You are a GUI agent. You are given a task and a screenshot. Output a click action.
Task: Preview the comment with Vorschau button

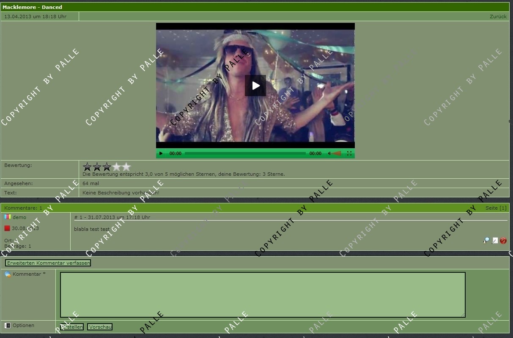[x=100, y=327]
